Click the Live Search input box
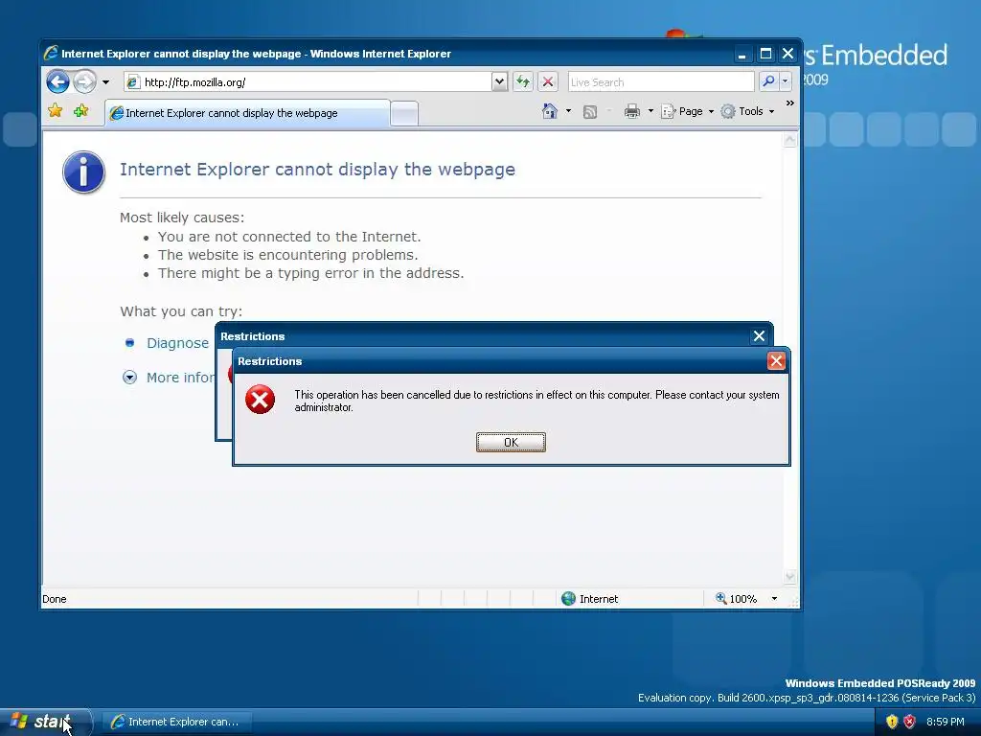This screenshot has width=981, height=736. 661,82
